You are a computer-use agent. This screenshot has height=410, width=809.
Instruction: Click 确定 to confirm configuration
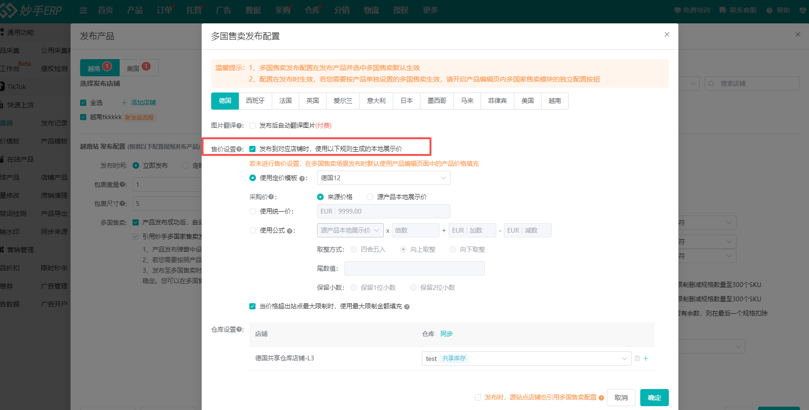pyautogui.click(x=655, y=398)
